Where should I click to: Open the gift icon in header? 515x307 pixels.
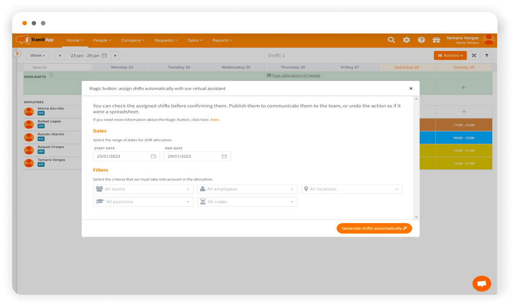436,40
